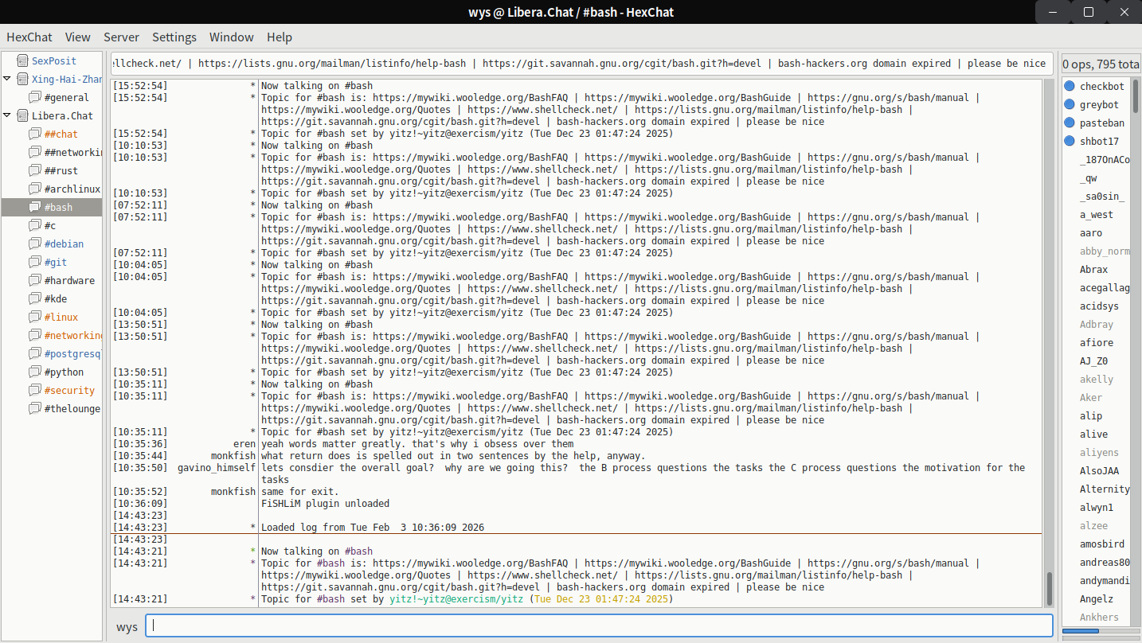Open the Server menu

[x=121, y=37]
